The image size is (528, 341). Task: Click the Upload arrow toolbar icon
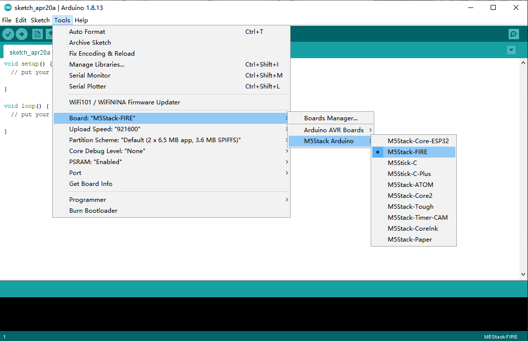(x=21, y=34)
